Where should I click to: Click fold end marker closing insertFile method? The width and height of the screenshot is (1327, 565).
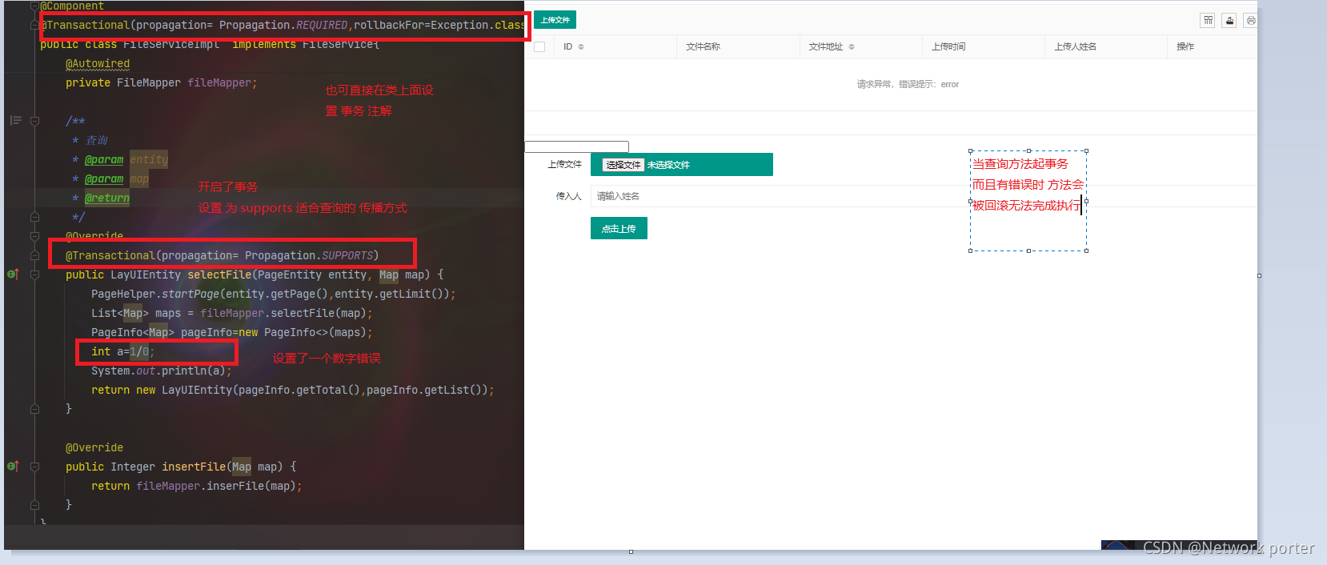point(34,505)
